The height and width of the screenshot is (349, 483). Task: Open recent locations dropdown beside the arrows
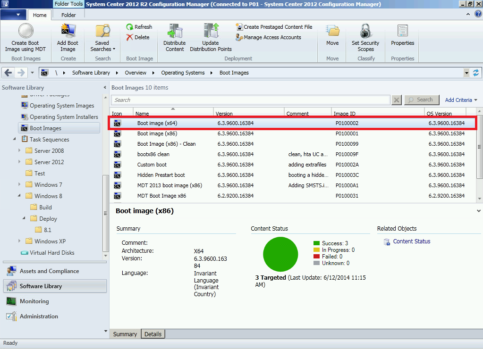32,73
